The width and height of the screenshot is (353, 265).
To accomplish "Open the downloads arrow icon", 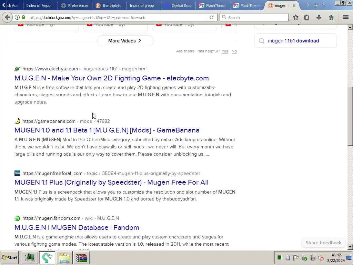I will click(319, 17).
